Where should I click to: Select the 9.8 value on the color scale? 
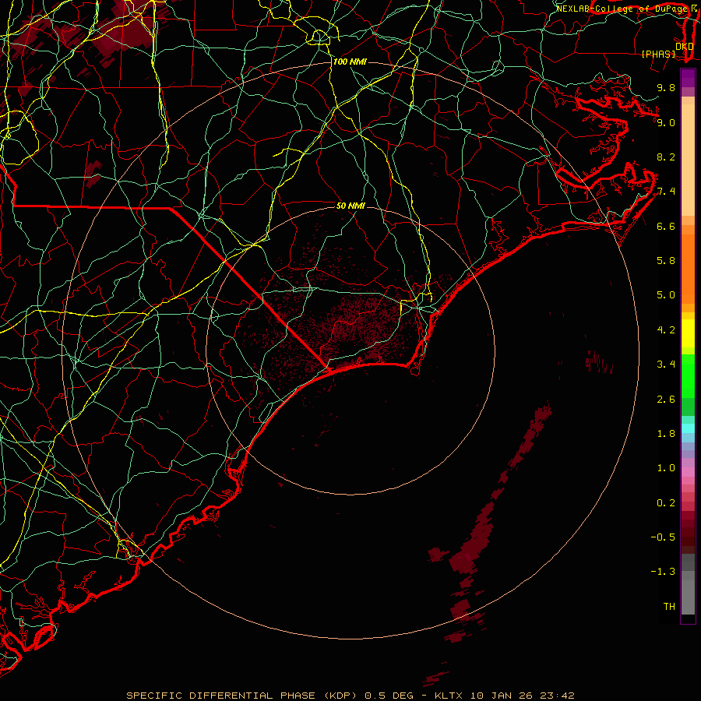click(x=666, y=87)
